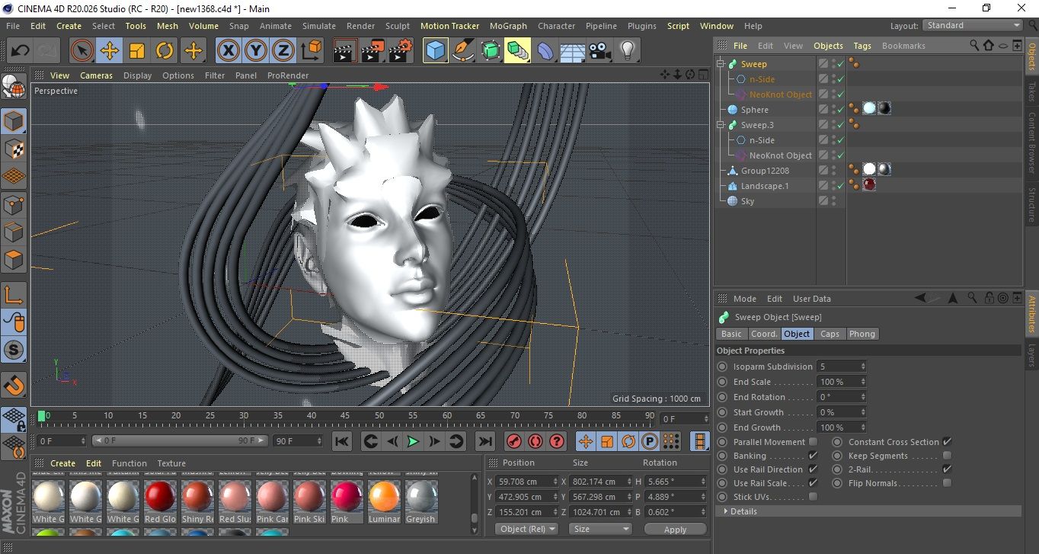The width and height of the screenshot is (1039, 554).
Task: Enable Keep Segments checkbox
Action: [947, 456]
